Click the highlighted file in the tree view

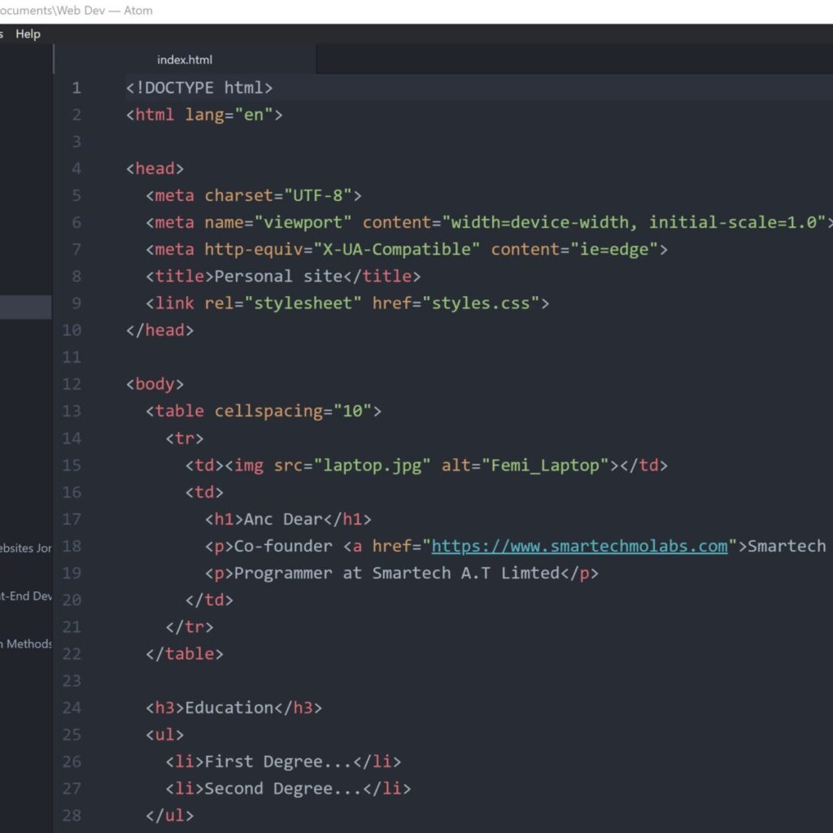pyautogui.click(x=24, y=307)
